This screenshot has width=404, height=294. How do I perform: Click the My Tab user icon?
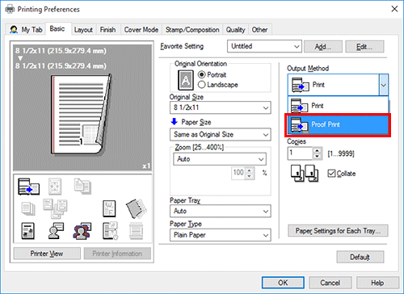[x=14, y=29]
